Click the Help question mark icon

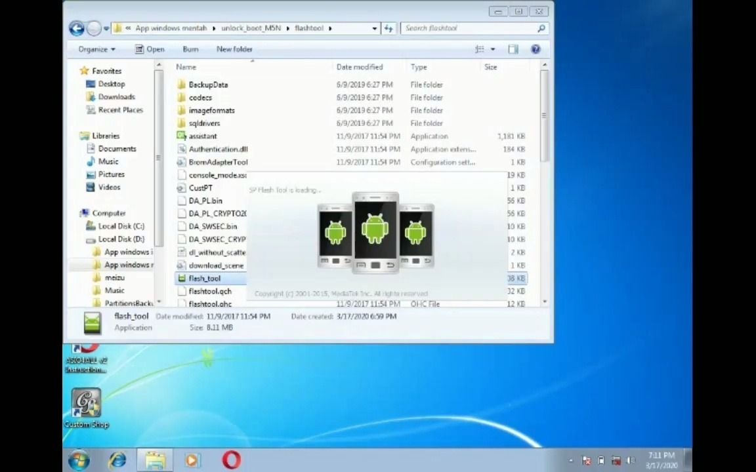(x=535, y=49)
